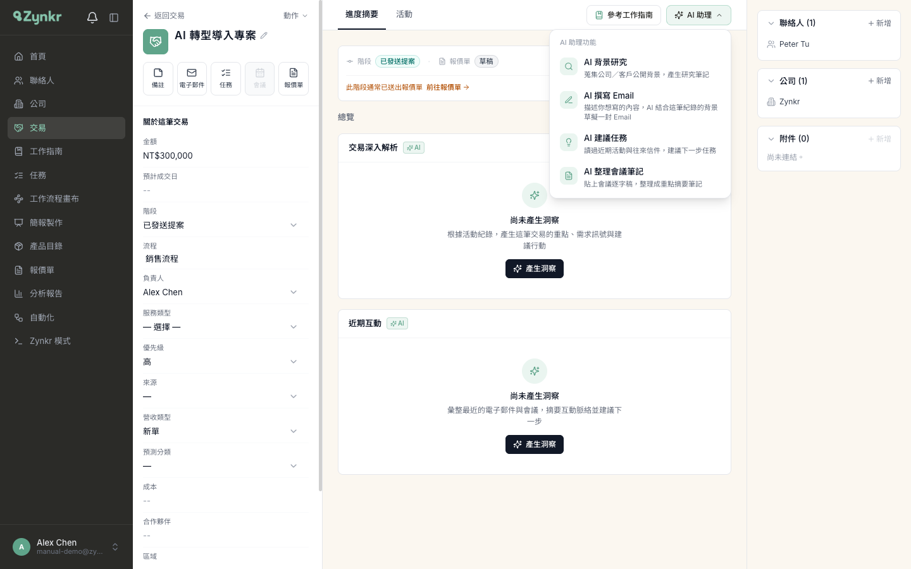The width and height of the screenshot is (911, 569).
Task: Click the AI badge beside 近期互動
Action: 397,324
